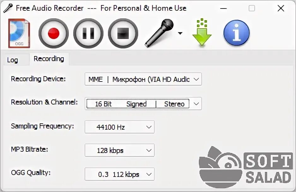Click the OGG output format icon
The image size is (296, 192).
[19, 33]
